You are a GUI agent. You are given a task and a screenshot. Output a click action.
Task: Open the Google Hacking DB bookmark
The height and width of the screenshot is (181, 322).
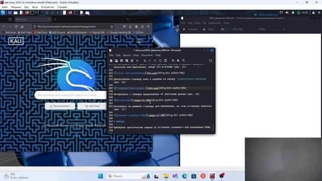pos(119,32)
